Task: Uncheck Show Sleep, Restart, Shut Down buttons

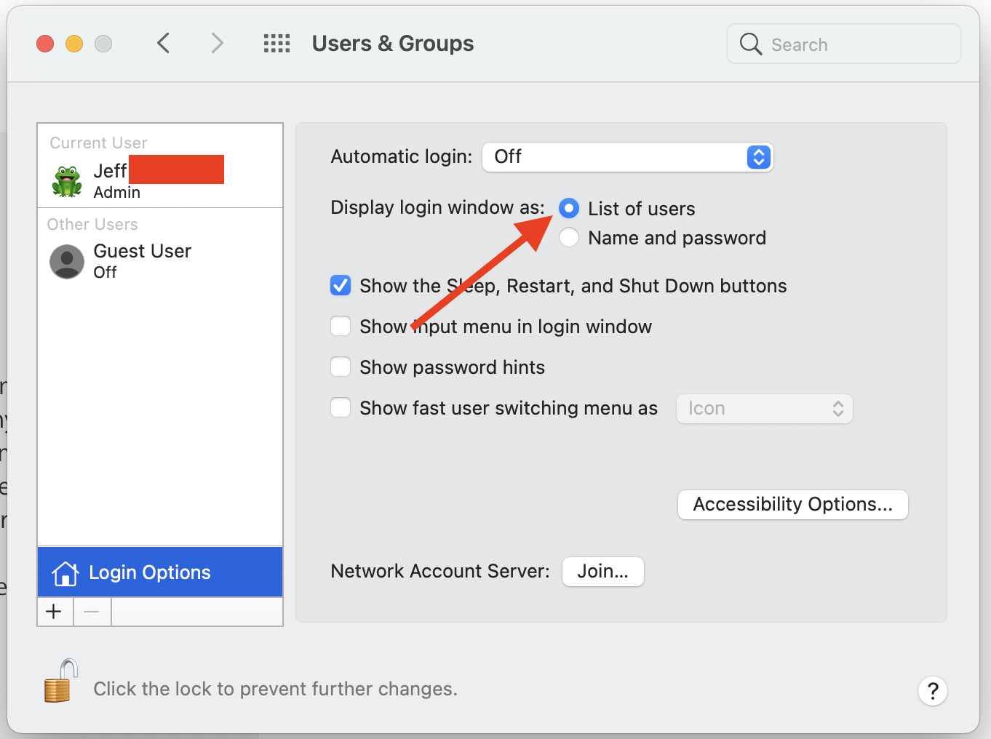Action: (341, 286)
